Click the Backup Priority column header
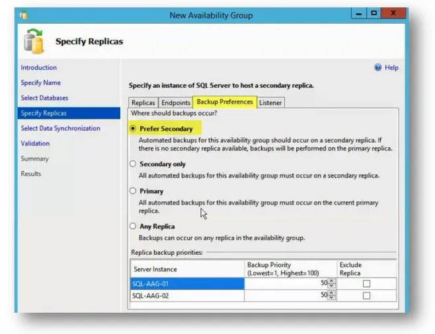Viewport: 435px width, 334px height. [290, 269]
